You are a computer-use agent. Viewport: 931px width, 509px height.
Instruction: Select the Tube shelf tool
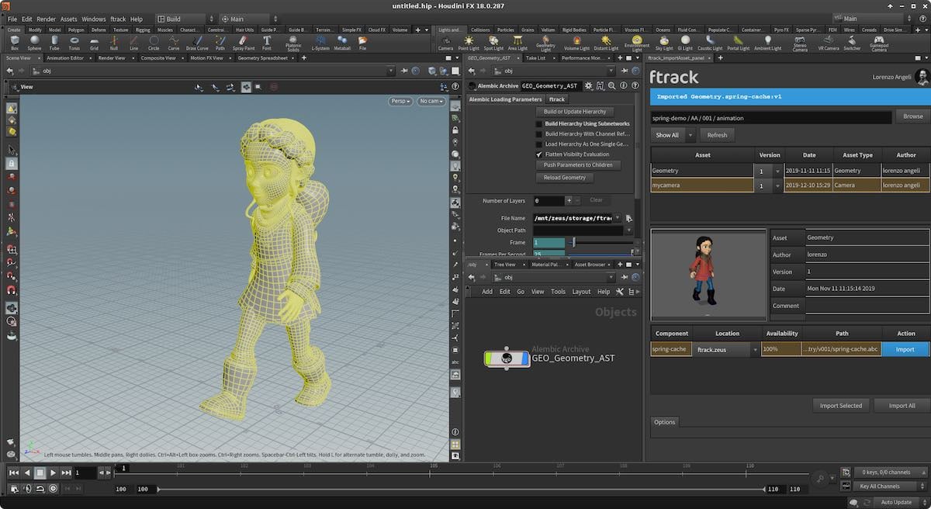click(54, 43)
